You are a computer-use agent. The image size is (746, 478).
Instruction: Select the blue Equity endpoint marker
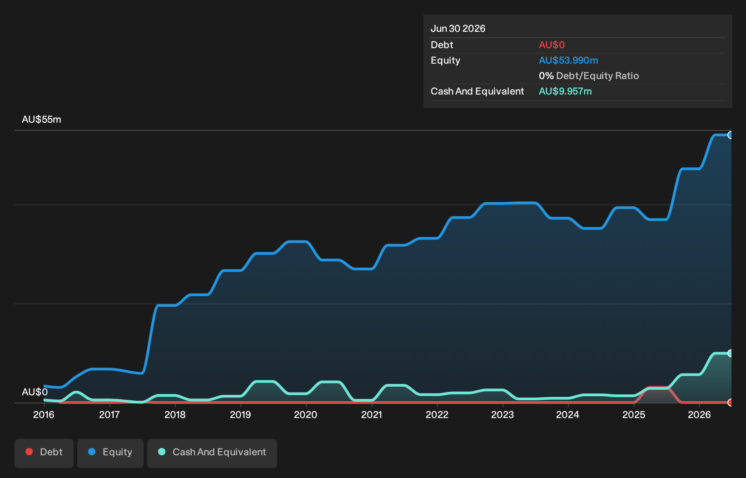(x=731, y=135)
